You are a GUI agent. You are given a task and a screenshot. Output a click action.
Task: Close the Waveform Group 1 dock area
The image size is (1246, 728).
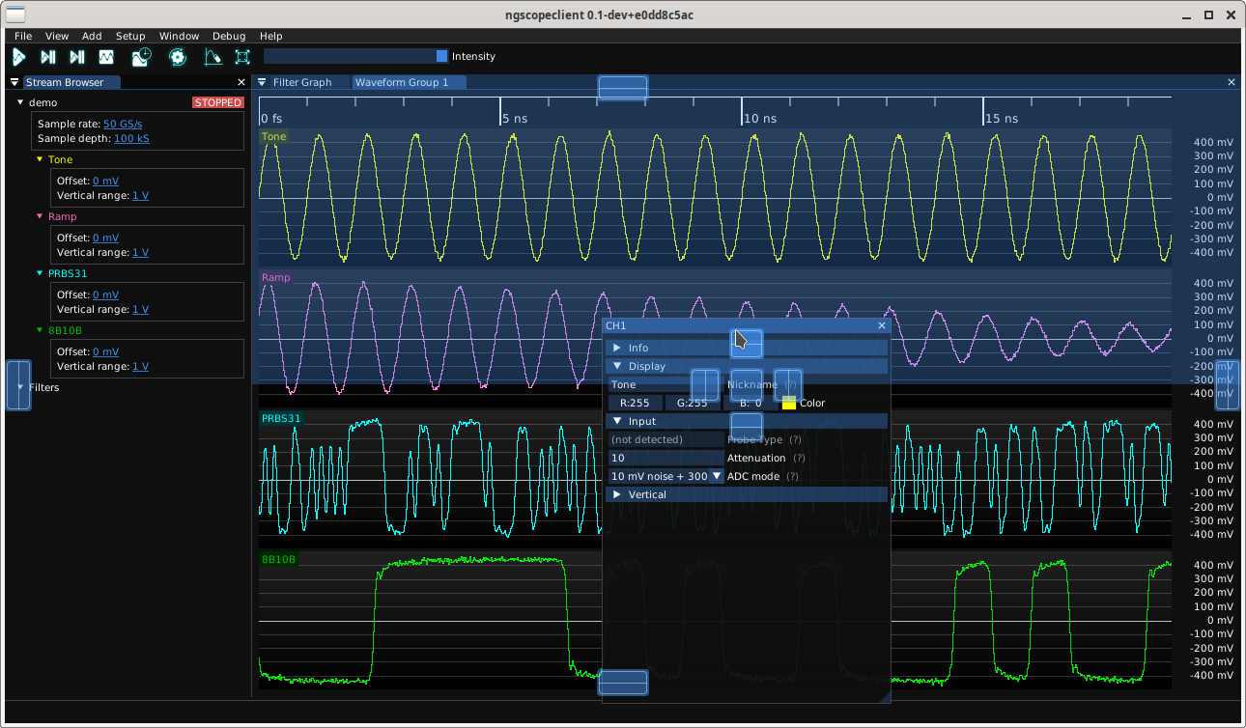[1232, 83]
